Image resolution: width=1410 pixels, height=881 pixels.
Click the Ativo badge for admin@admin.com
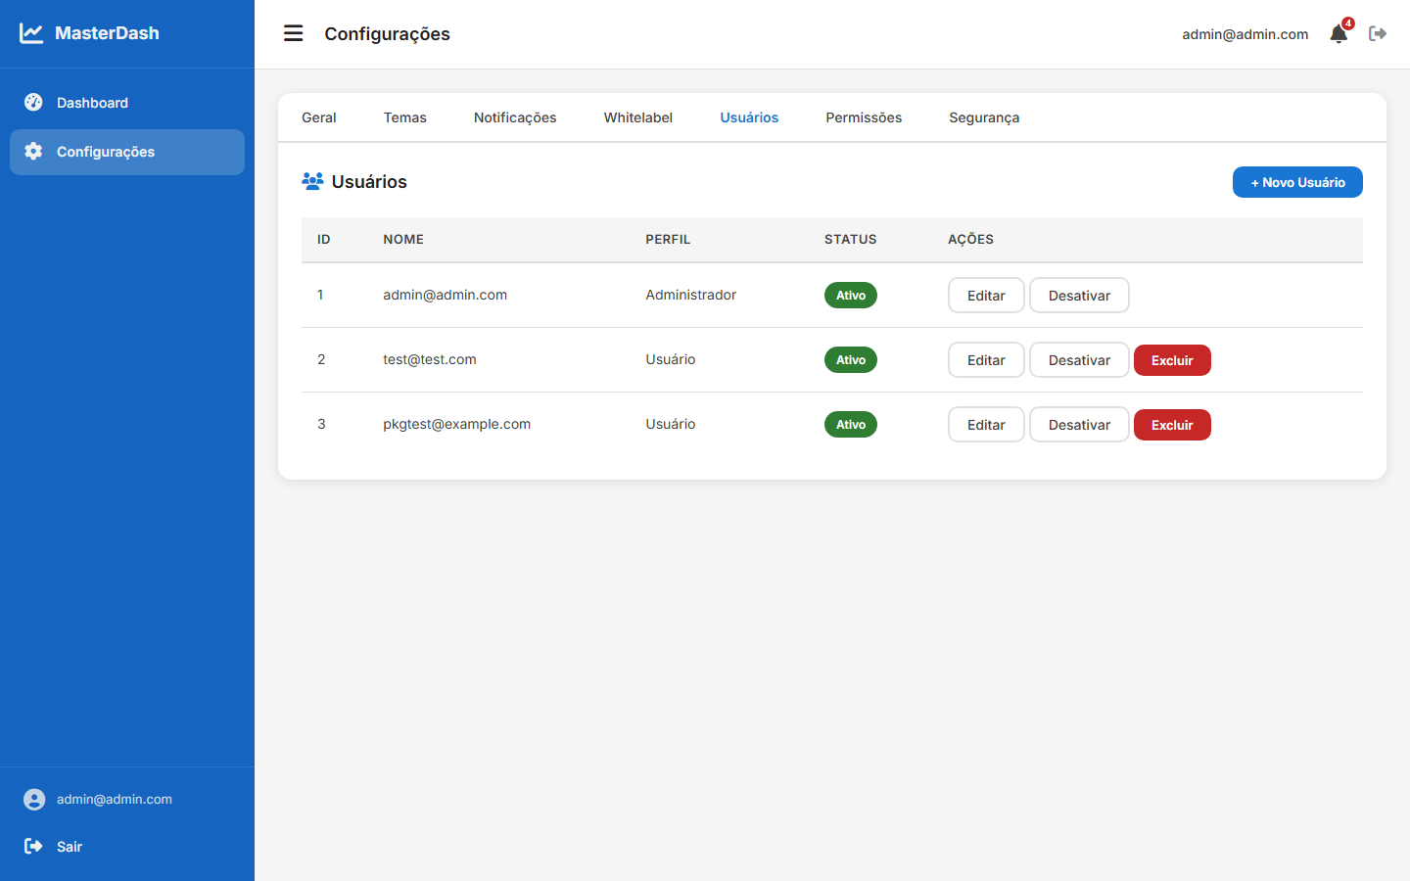851,295
